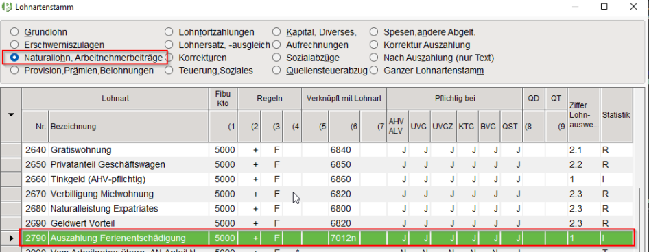649x252 pixels.
Task: Select Quellensteuerabzug filter option
Action: [276, 71]
